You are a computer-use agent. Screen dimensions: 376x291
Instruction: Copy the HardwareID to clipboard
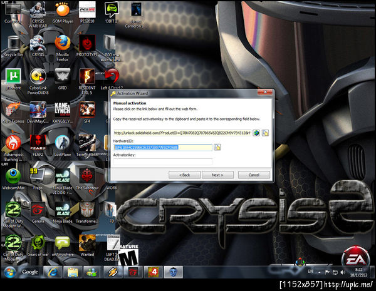217,147
